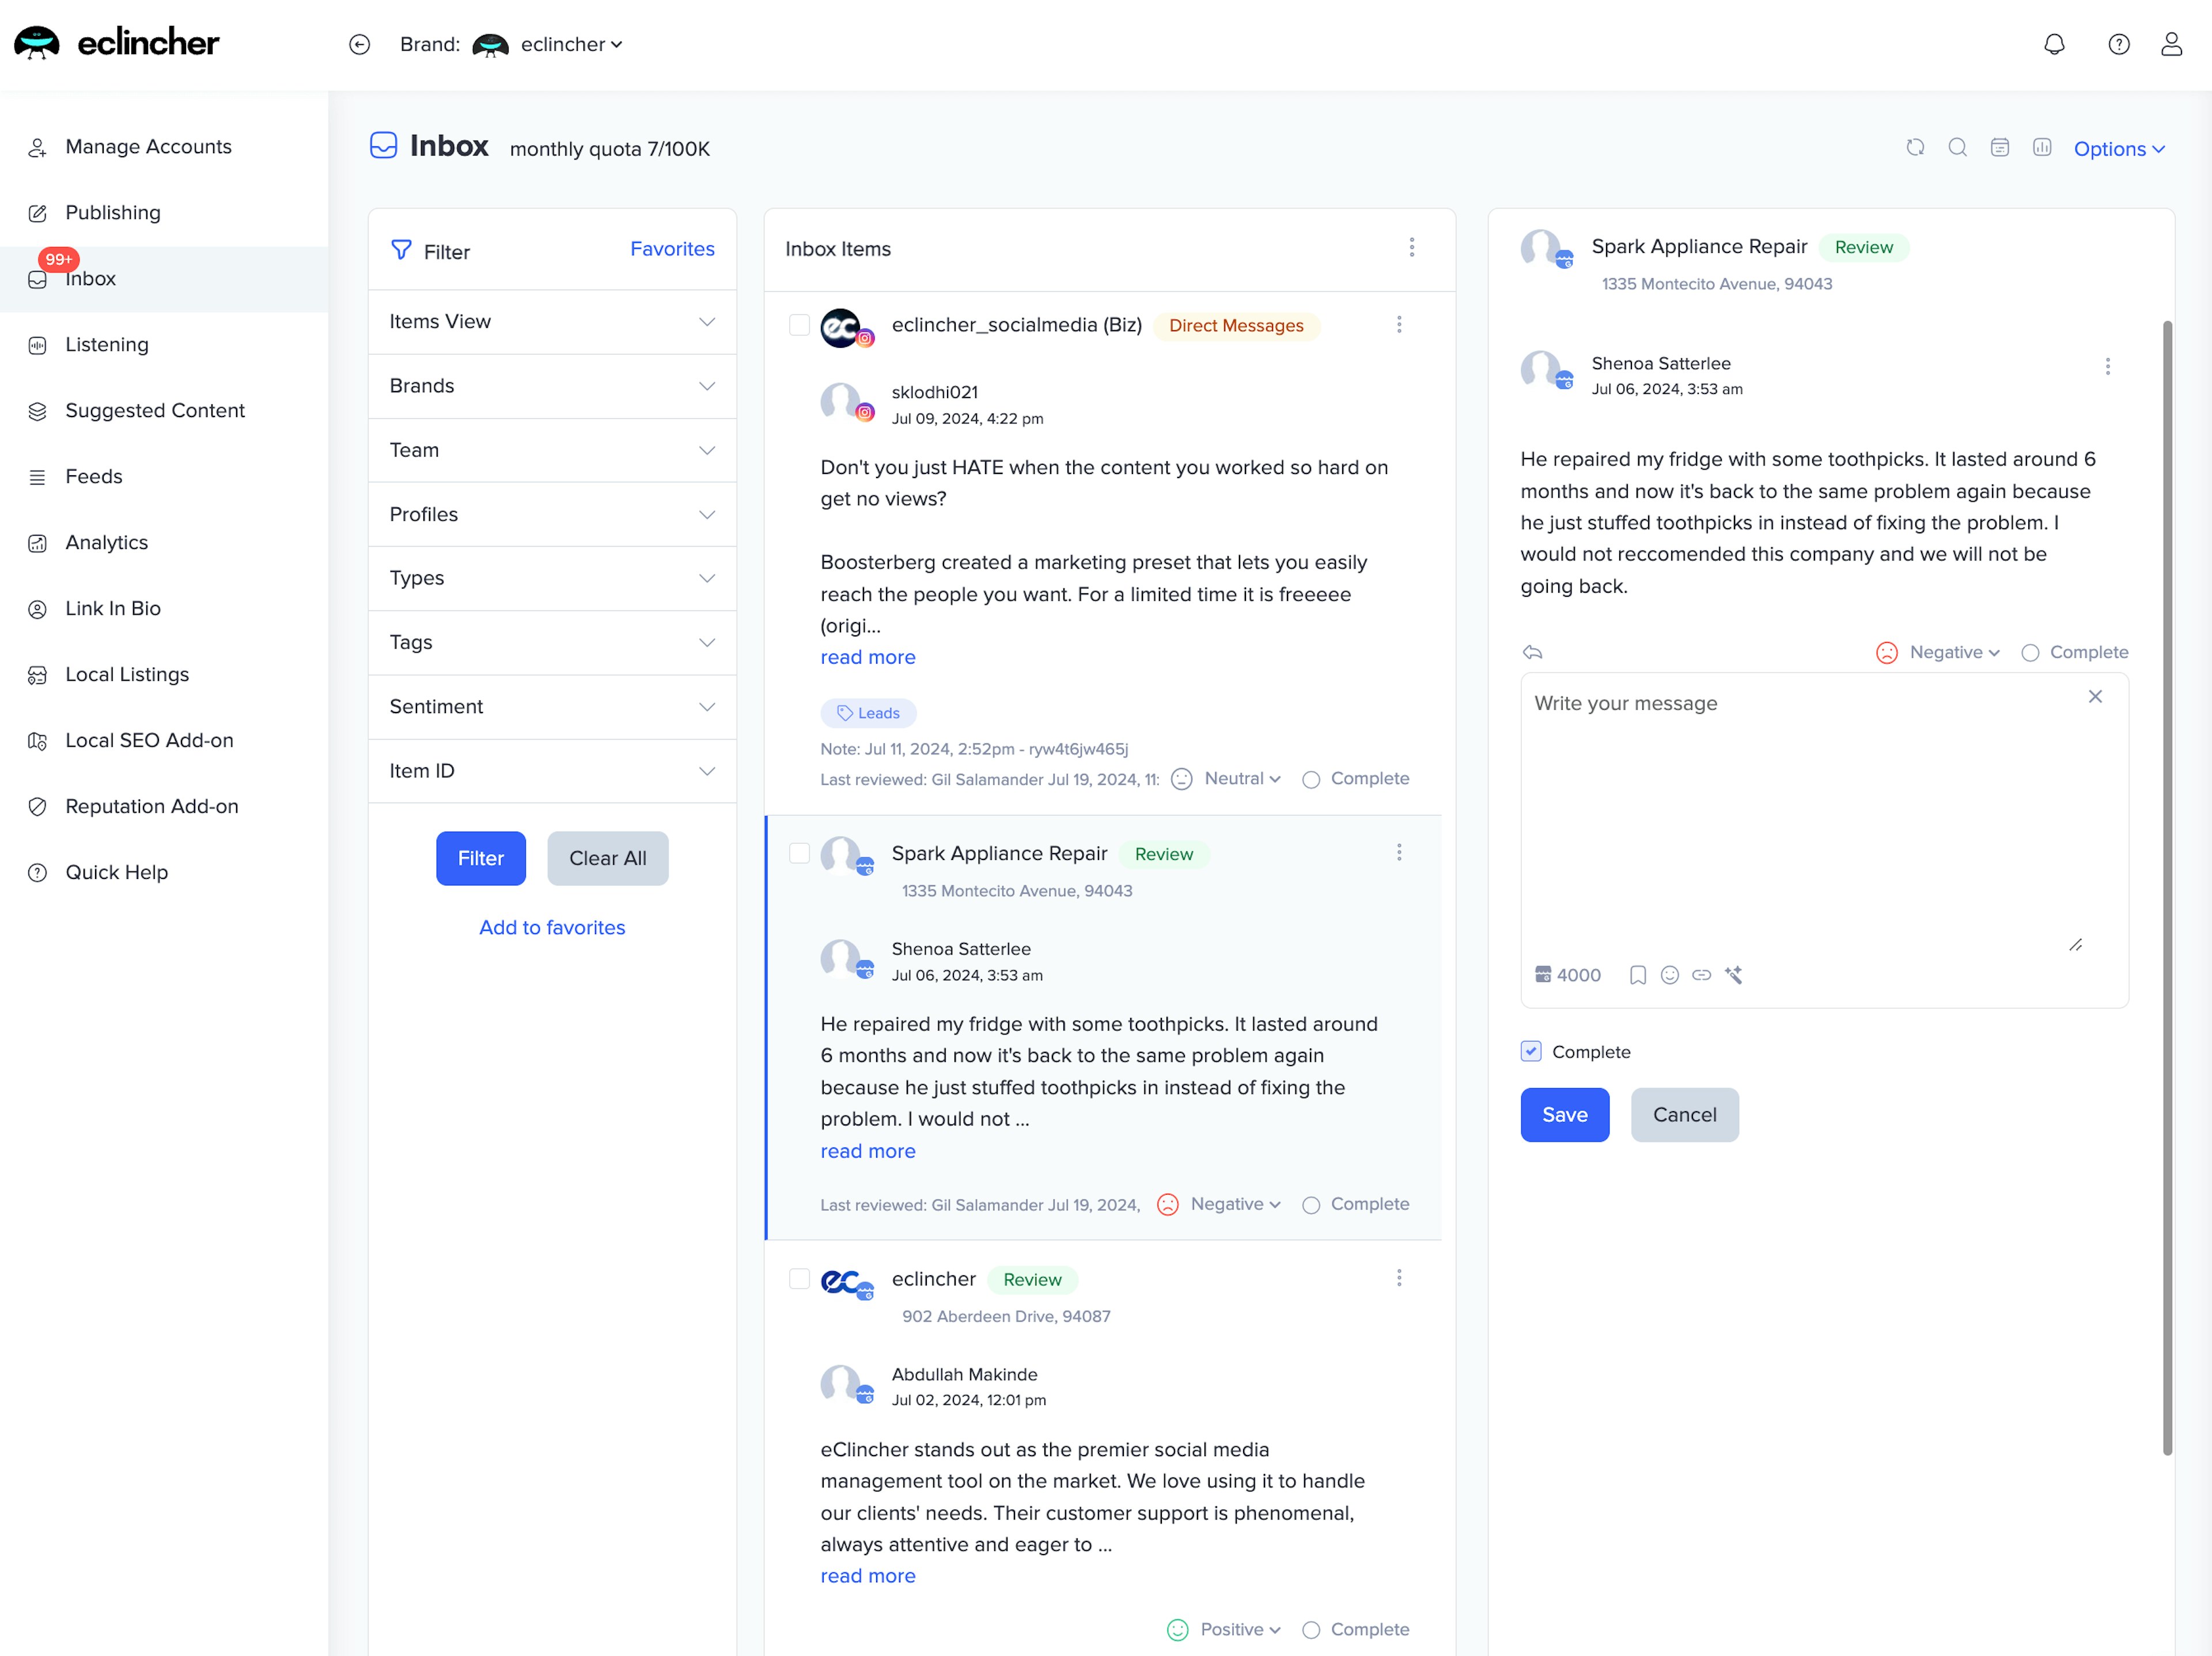Click the Leads tag
Screen dimensions: 2212x1656
[868, 713]
